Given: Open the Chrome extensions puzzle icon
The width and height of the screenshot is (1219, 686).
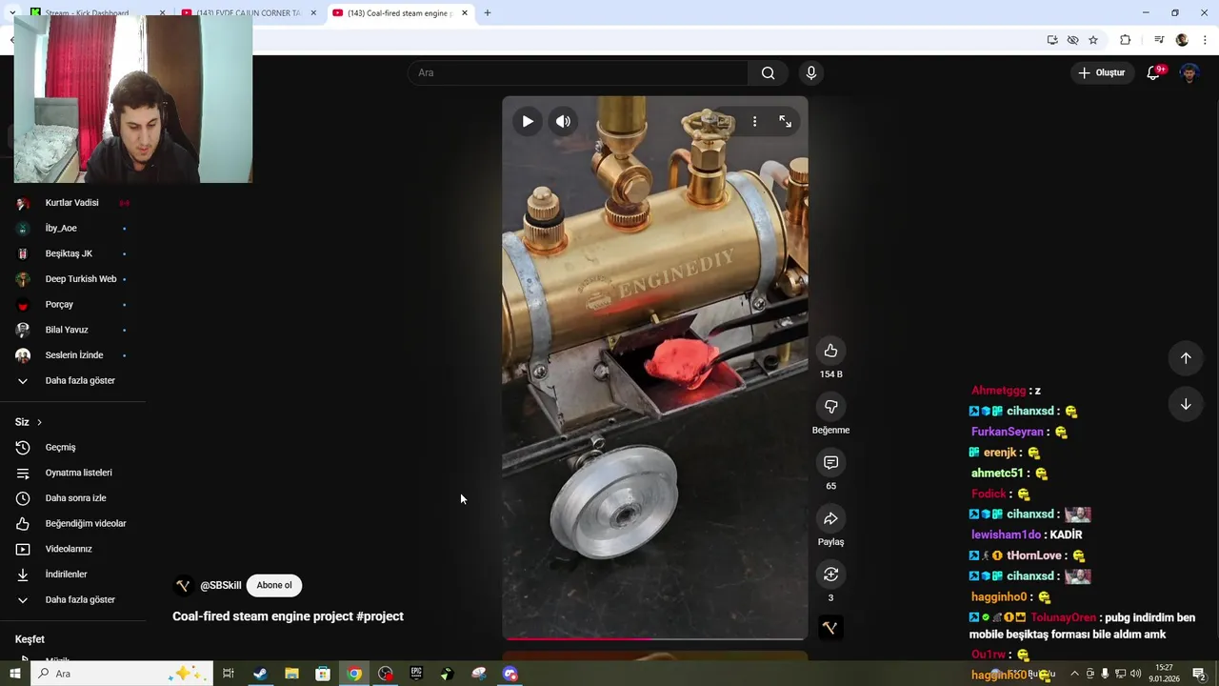Looking at the screenshot, I should tap(1126, 40).
